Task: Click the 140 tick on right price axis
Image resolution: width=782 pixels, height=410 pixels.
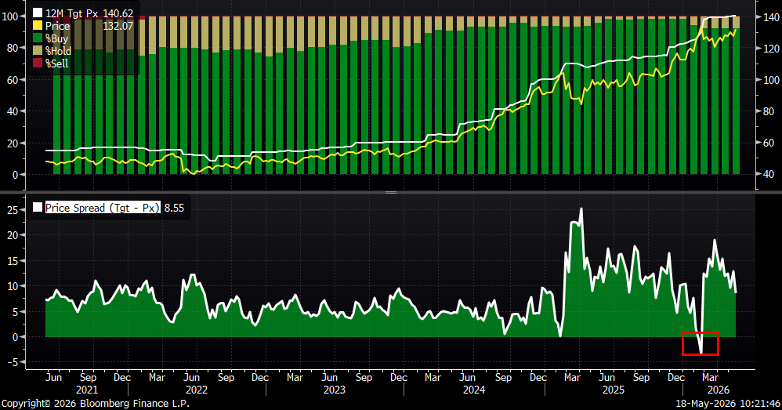Action: (x=771, y=17)
